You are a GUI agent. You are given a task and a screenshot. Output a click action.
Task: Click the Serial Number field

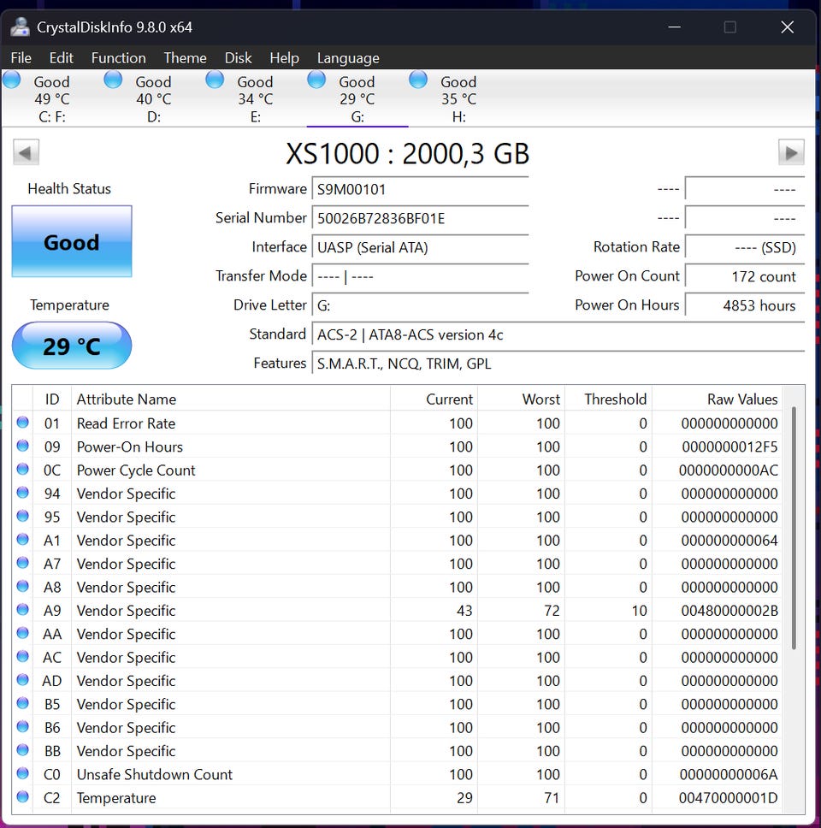coord(420,219)
